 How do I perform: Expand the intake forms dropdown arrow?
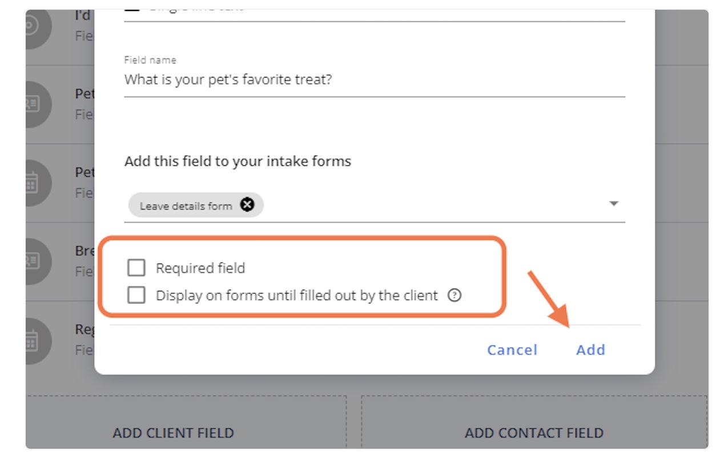[614, 204]
